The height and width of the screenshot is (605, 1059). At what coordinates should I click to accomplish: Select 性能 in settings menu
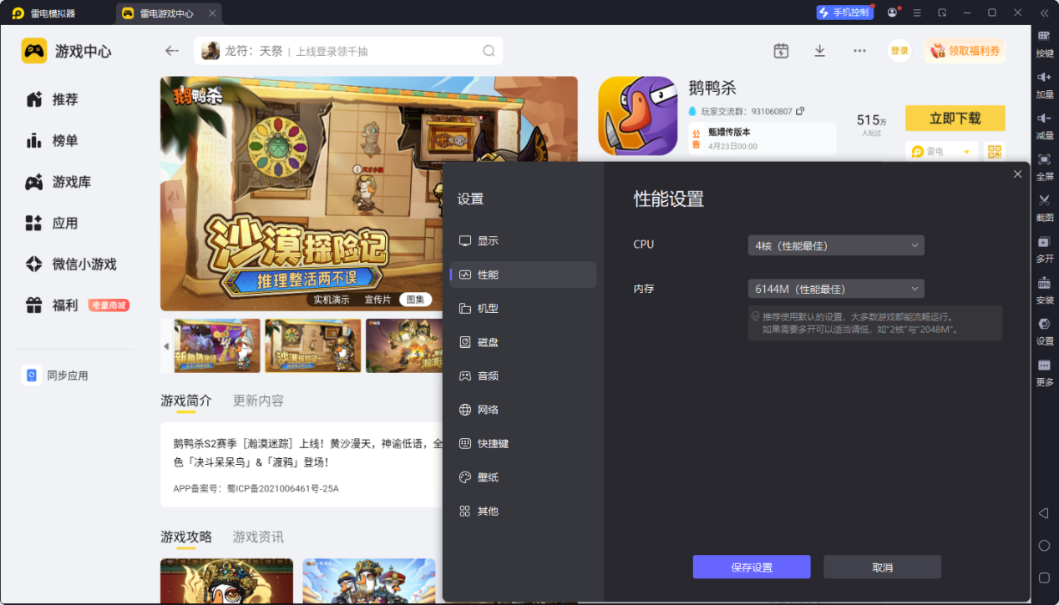523,275
